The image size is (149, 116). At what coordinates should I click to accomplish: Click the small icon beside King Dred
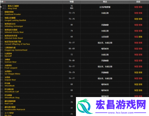(x=1, y=7)
